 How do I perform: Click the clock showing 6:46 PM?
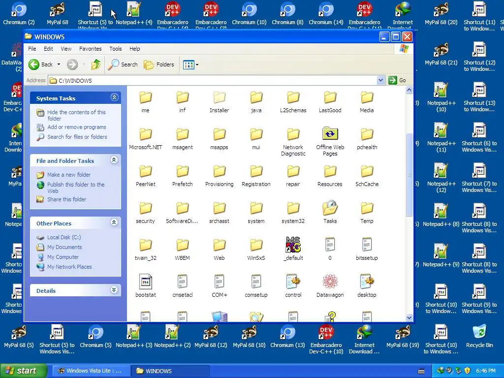[x=486, y=371]
